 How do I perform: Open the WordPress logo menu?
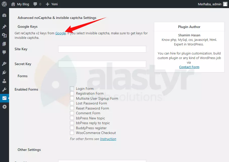pos(4,4)
